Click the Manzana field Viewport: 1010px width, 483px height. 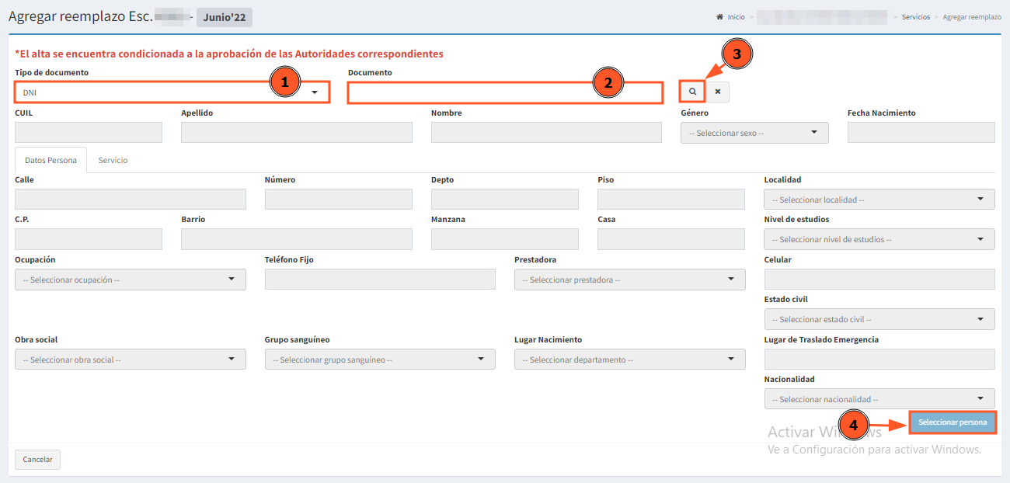click(x=505, y=239)
